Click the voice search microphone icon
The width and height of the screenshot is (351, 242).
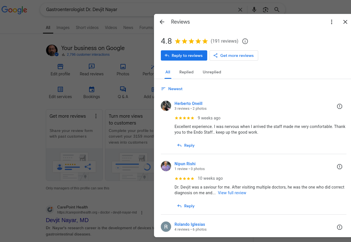click(x=254, y=10)
